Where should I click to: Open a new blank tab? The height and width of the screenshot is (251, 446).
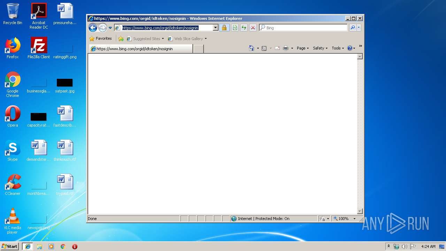[198, 49]
